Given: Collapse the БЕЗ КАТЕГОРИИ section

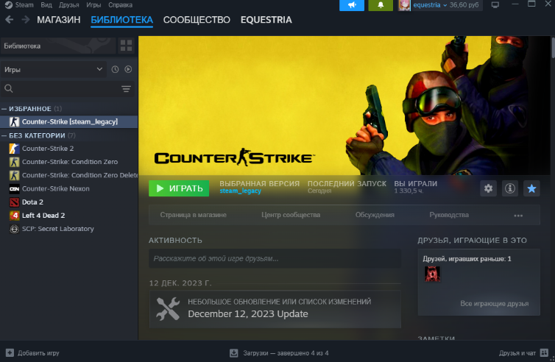Looking at the screenshot, I should [x=4, y=135].
